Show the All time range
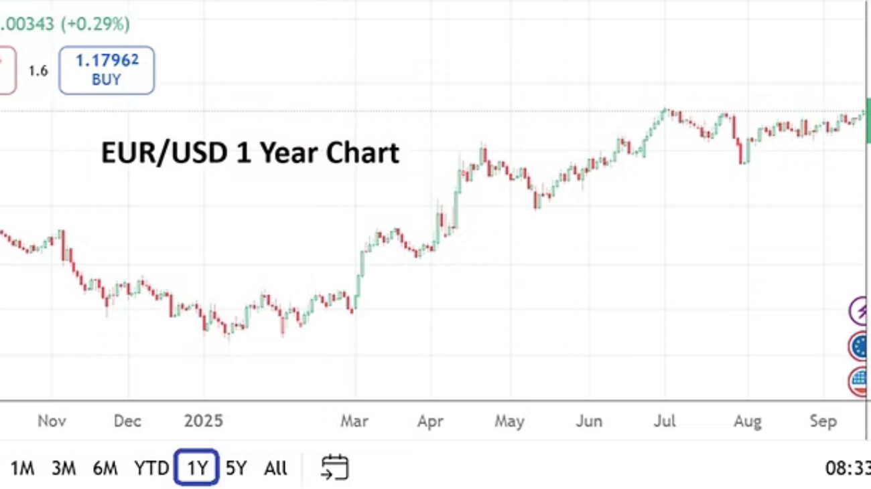This screenshot has height=489, width=871. [x=275, y=468]
